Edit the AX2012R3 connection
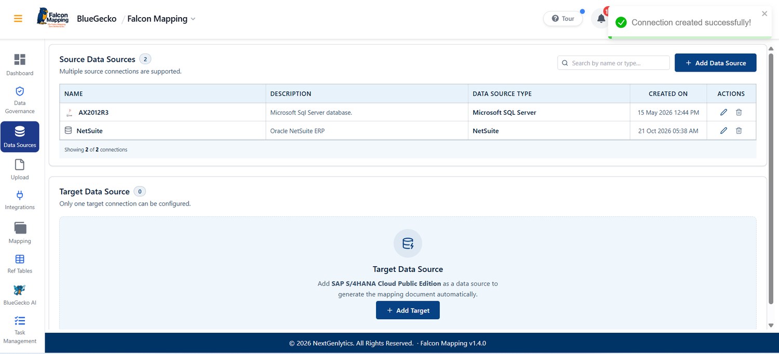 point(723,112)
